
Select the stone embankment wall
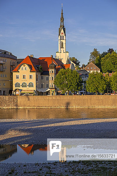58,101
